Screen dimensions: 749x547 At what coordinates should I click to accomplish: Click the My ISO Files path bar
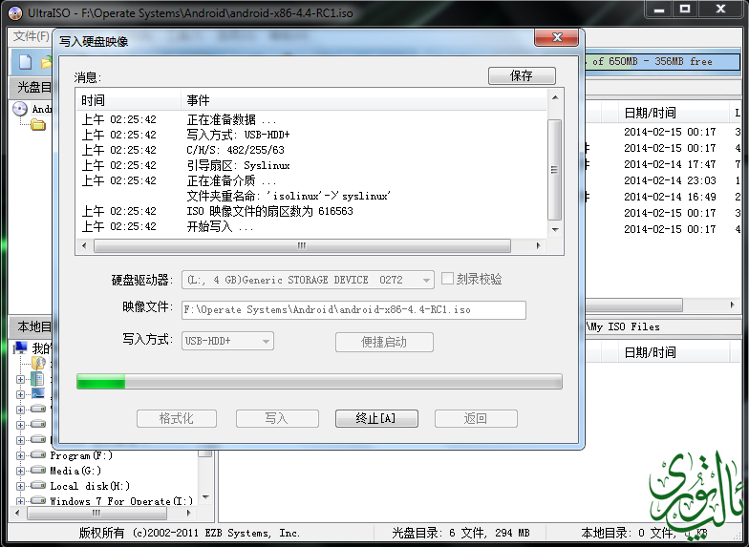(664, 326)
